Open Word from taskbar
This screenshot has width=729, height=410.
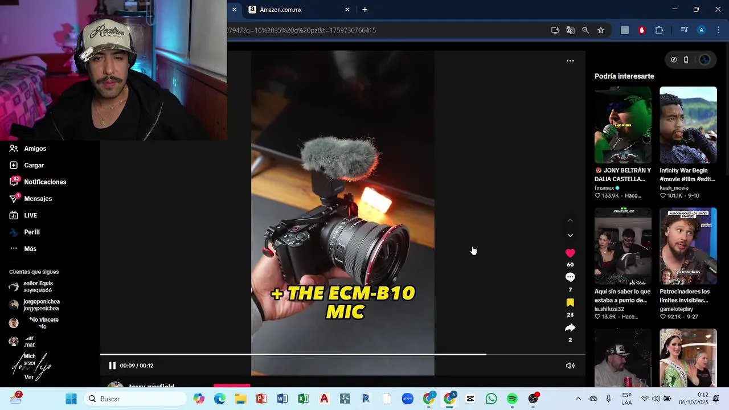coord(282,399)
